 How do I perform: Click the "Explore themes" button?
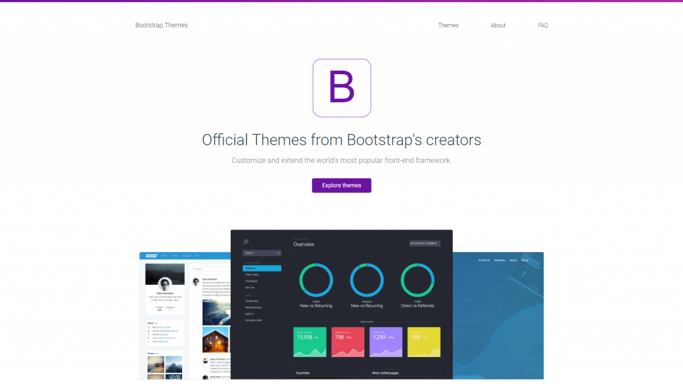[x=341, y=185]
